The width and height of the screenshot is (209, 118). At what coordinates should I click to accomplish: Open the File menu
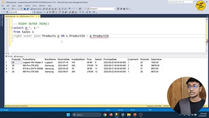[3, 6]
